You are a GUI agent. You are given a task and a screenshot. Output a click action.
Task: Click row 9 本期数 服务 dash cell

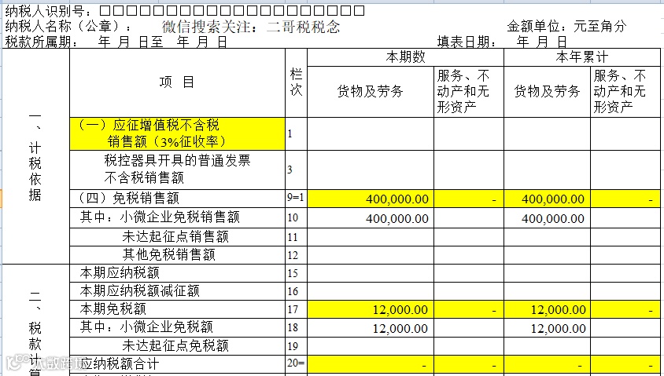point(469,199)
